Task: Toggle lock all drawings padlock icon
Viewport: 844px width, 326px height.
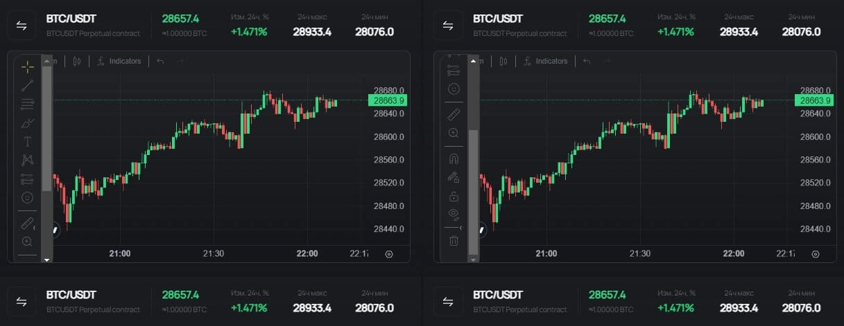Action: 454,196
